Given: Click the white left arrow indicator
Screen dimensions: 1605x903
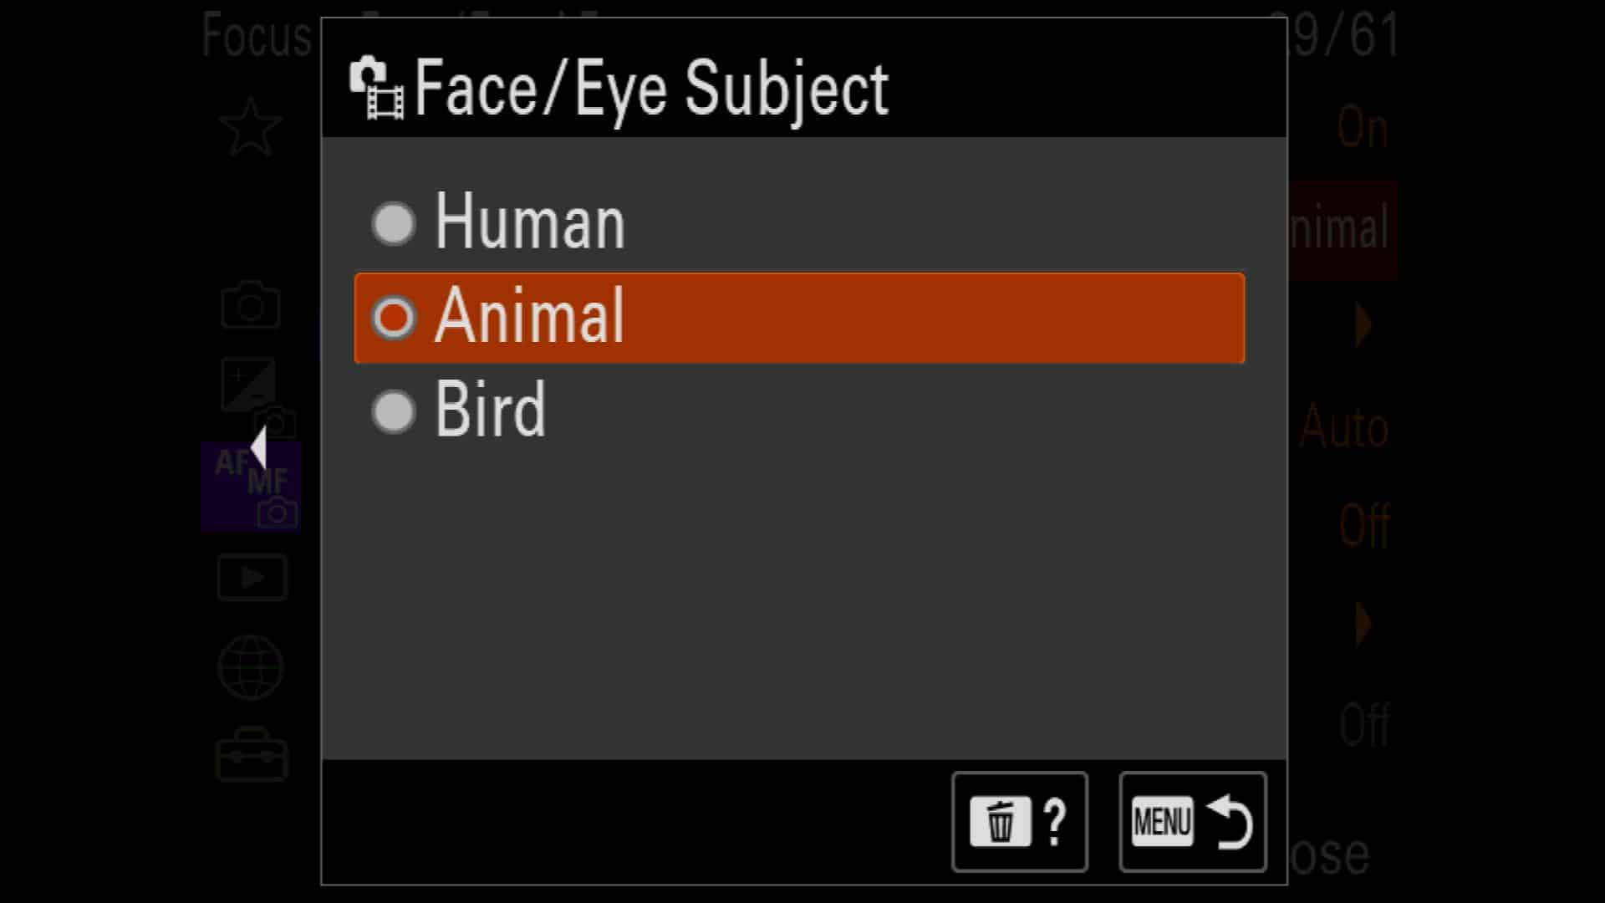Looking at the screenshot, I should (x=259, y=448).
